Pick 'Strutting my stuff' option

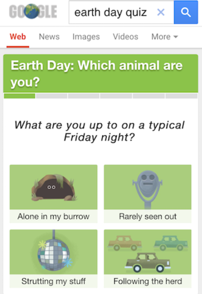click(x=53, y=281)
